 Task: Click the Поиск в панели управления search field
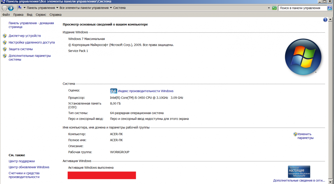coord(303,8)
